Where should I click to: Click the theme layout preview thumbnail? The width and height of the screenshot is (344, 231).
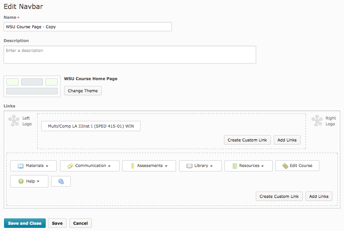32,86
